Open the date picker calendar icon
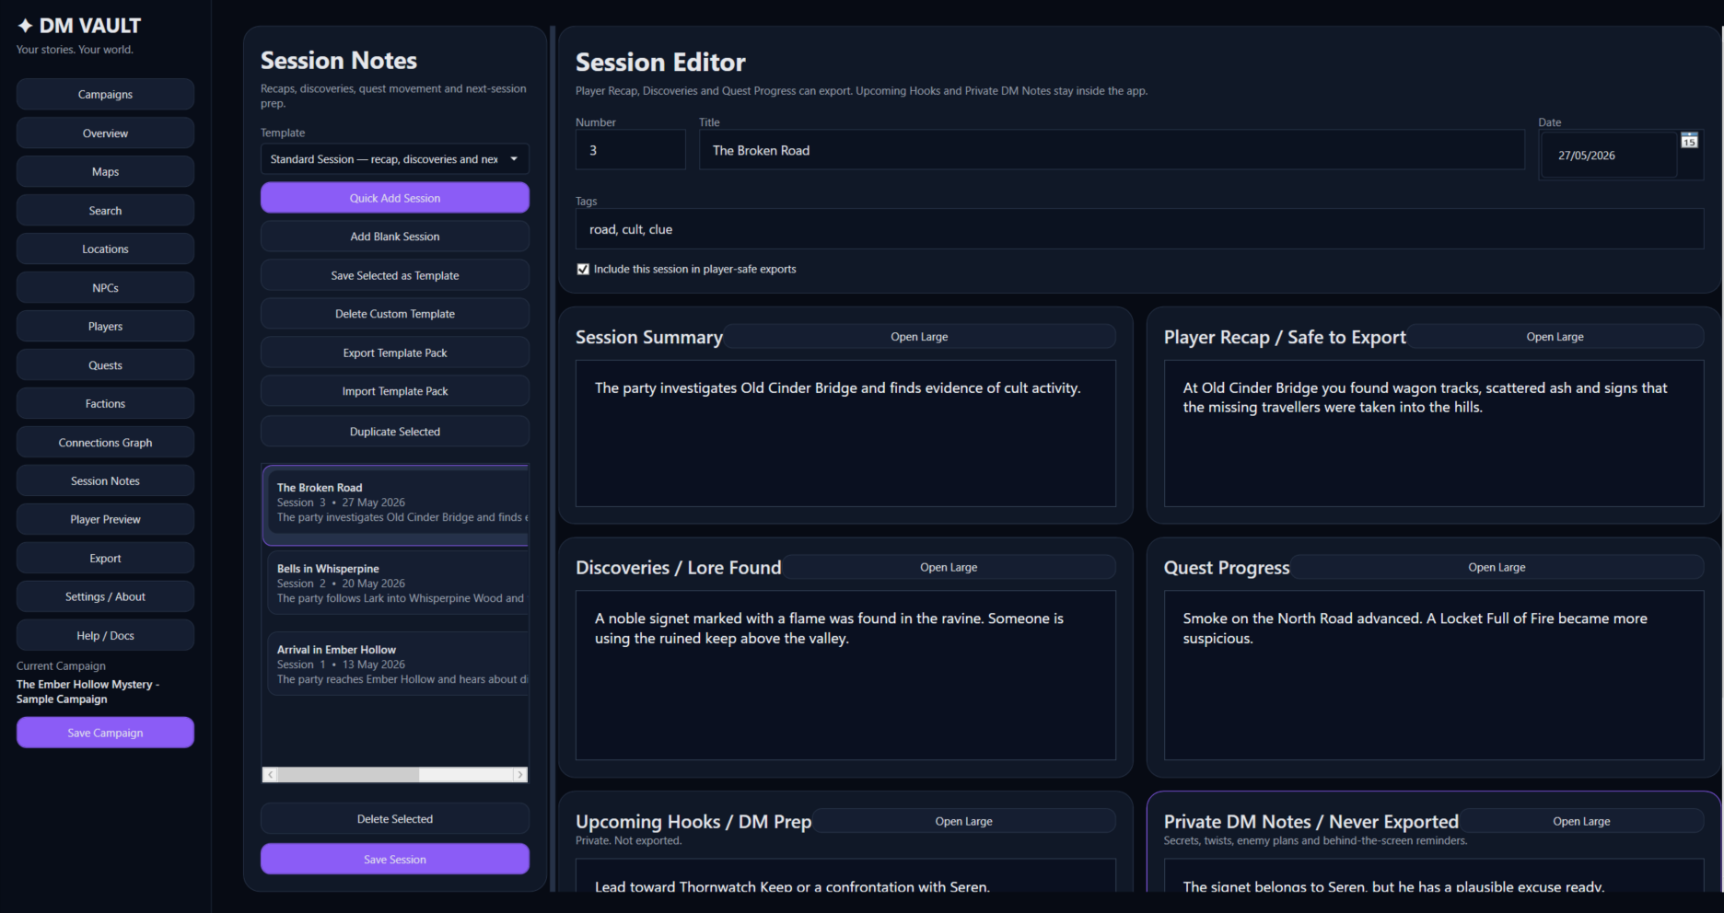Screen dimensions: 1724x913 click(1689, 141)
